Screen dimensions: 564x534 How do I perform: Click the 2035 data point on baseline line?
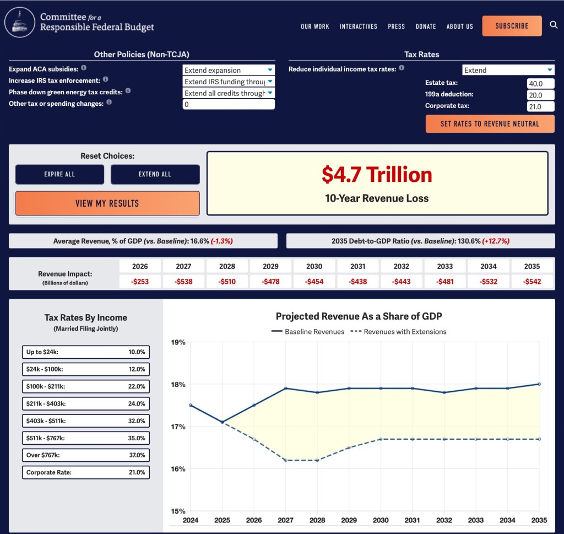(x=539, y=384)
